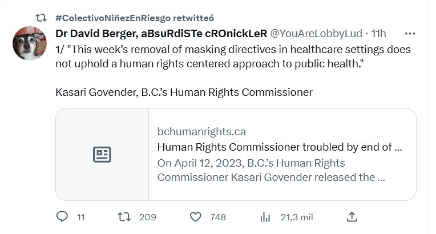The image size is (436, 234).
Task: Click the reply speech bubble icon
Action: (63, 217)
